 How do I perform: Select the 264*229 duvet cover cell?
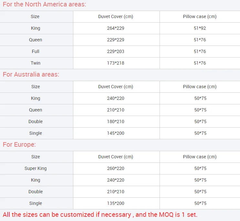(116, 28)
